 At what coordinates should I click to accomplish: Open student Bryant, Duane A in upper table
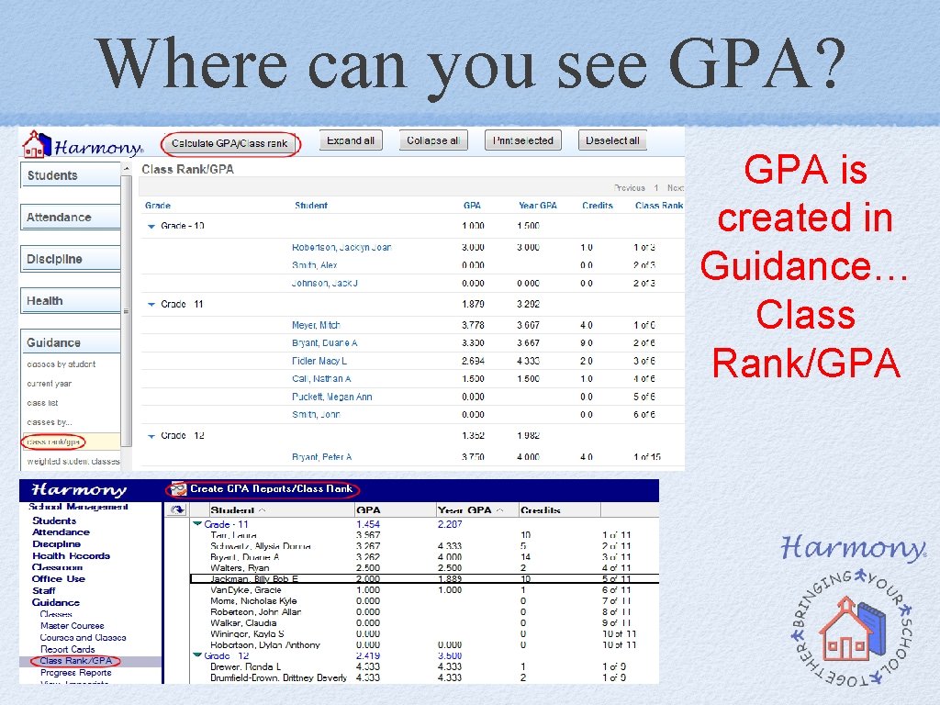(324, 343)
